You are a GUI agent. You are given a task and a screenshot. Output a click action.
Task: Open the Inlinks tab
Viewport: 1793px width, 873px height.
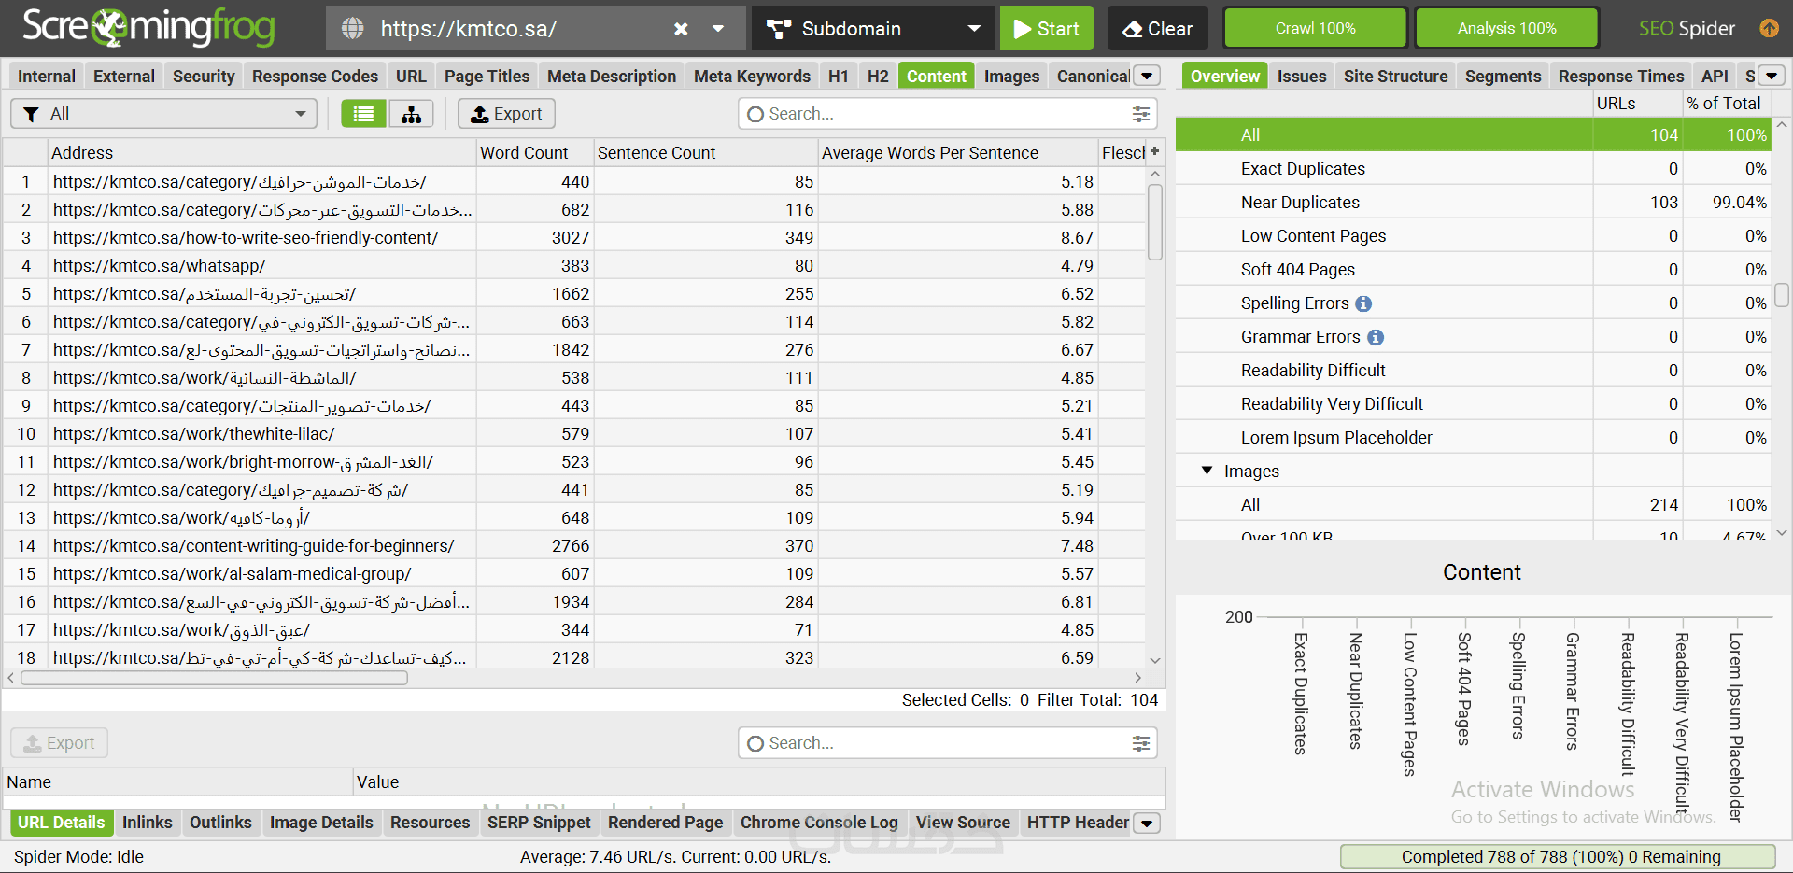click(148, 823)
